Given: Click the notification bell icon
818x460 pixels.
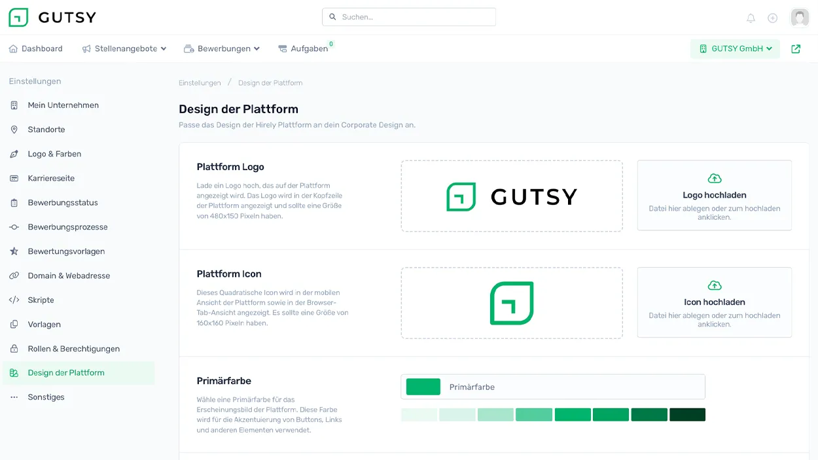Looking at the screenshot, I should [x=751, y=18].
